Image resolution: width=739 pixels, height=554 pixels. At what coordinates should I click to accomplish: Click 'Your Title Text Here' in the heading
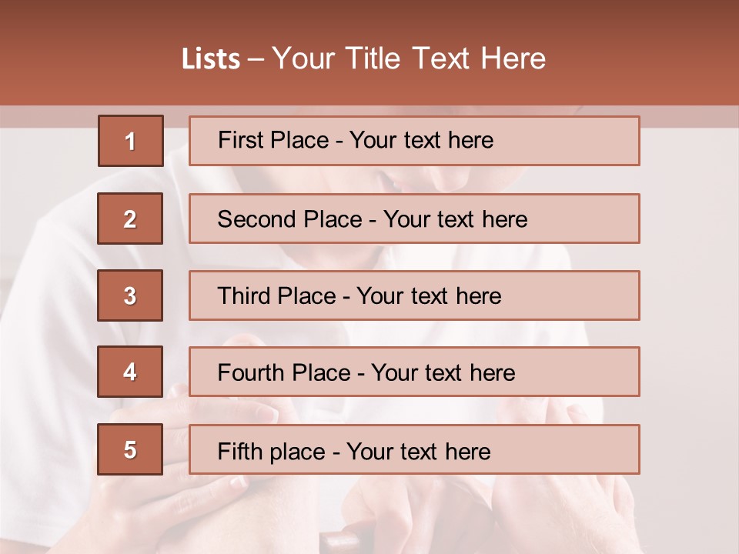409,59
